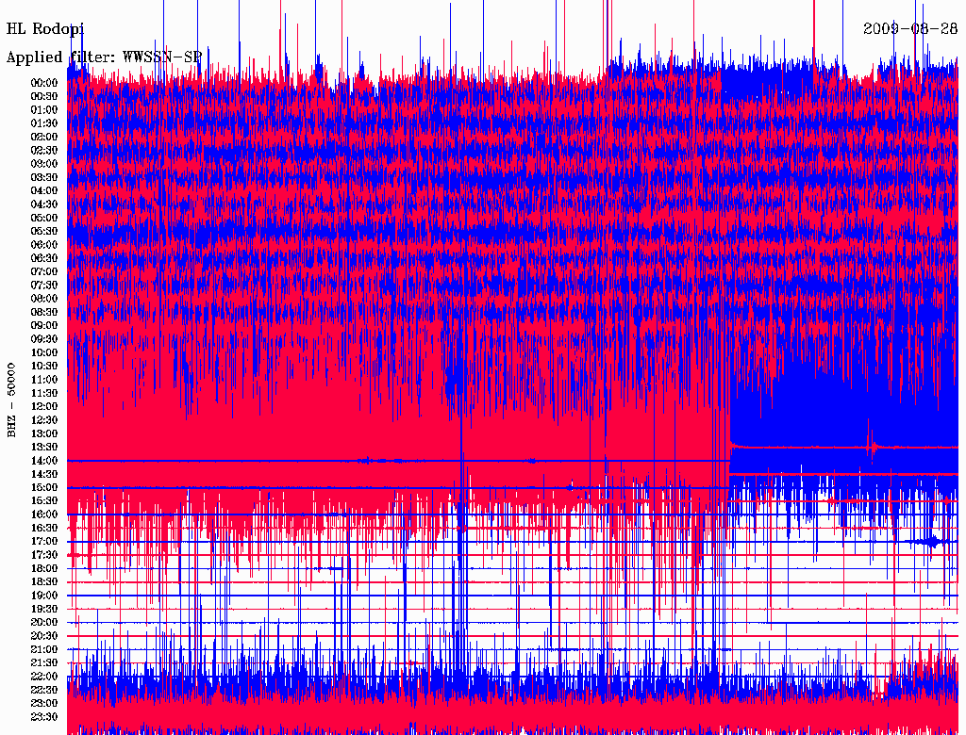Click the 12:30 time label
966x735 pixels.
pos(44,420)
